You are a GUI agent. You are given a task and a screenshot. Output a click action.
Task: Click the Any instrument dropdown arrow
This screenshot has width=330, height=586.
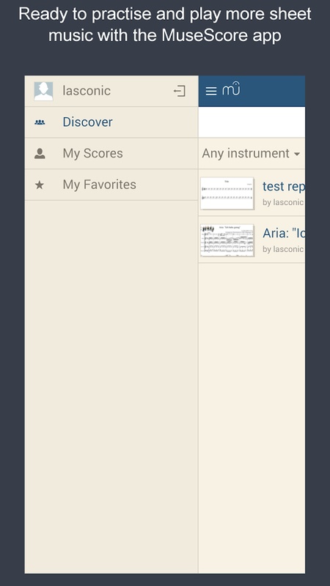(x=297, y=154)
